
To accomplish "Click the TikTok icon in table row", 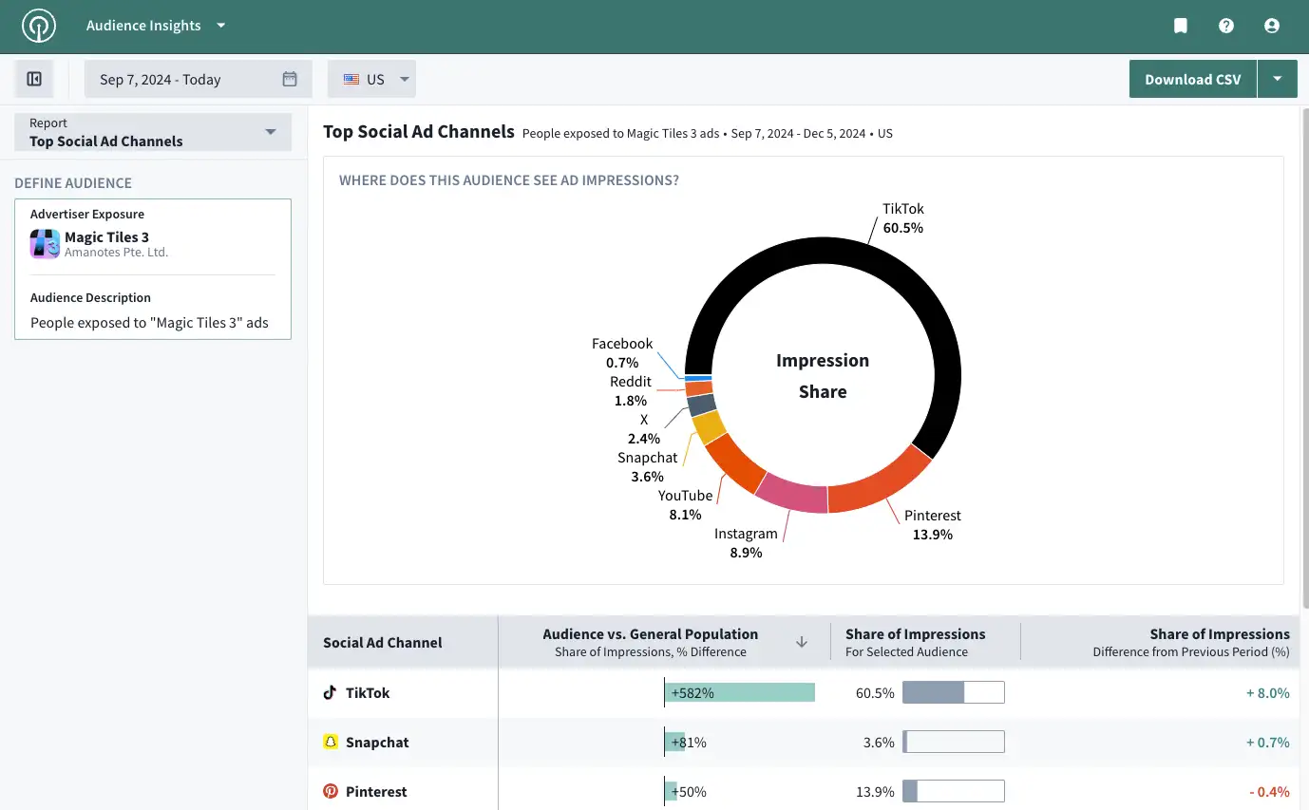I will [x=331, y=692].
